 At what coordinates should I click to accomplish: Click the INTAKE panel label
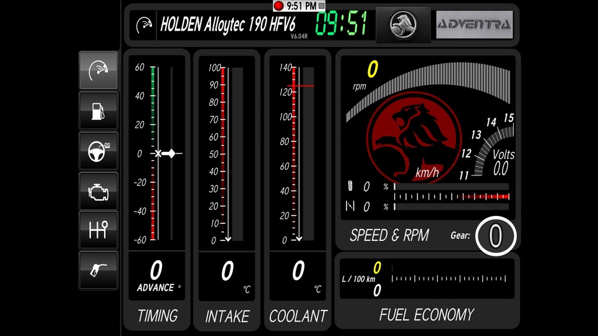point(227,317)
